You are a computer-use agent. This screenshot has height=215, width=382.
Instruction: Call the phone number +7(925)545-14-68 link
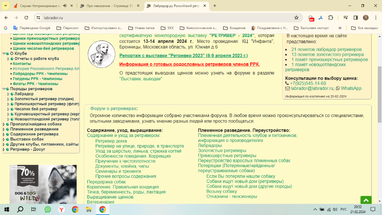point(308,83)
